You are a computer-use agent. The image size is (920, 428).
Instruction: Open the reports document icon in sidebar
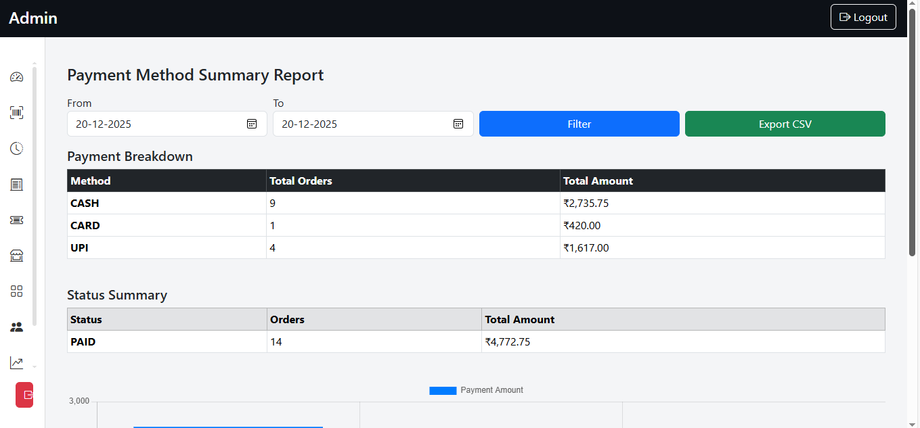point(16,184)
